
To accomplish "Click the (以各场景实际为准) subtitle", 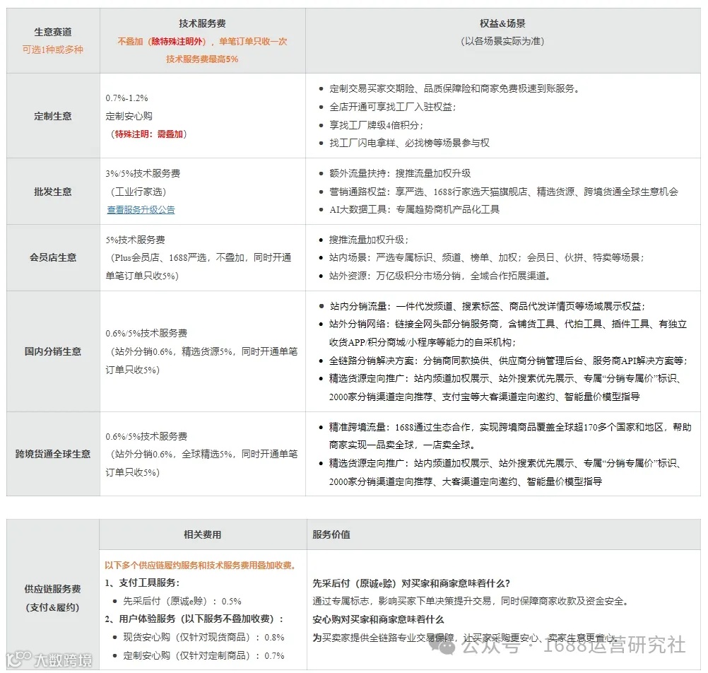I will [502, 41].
